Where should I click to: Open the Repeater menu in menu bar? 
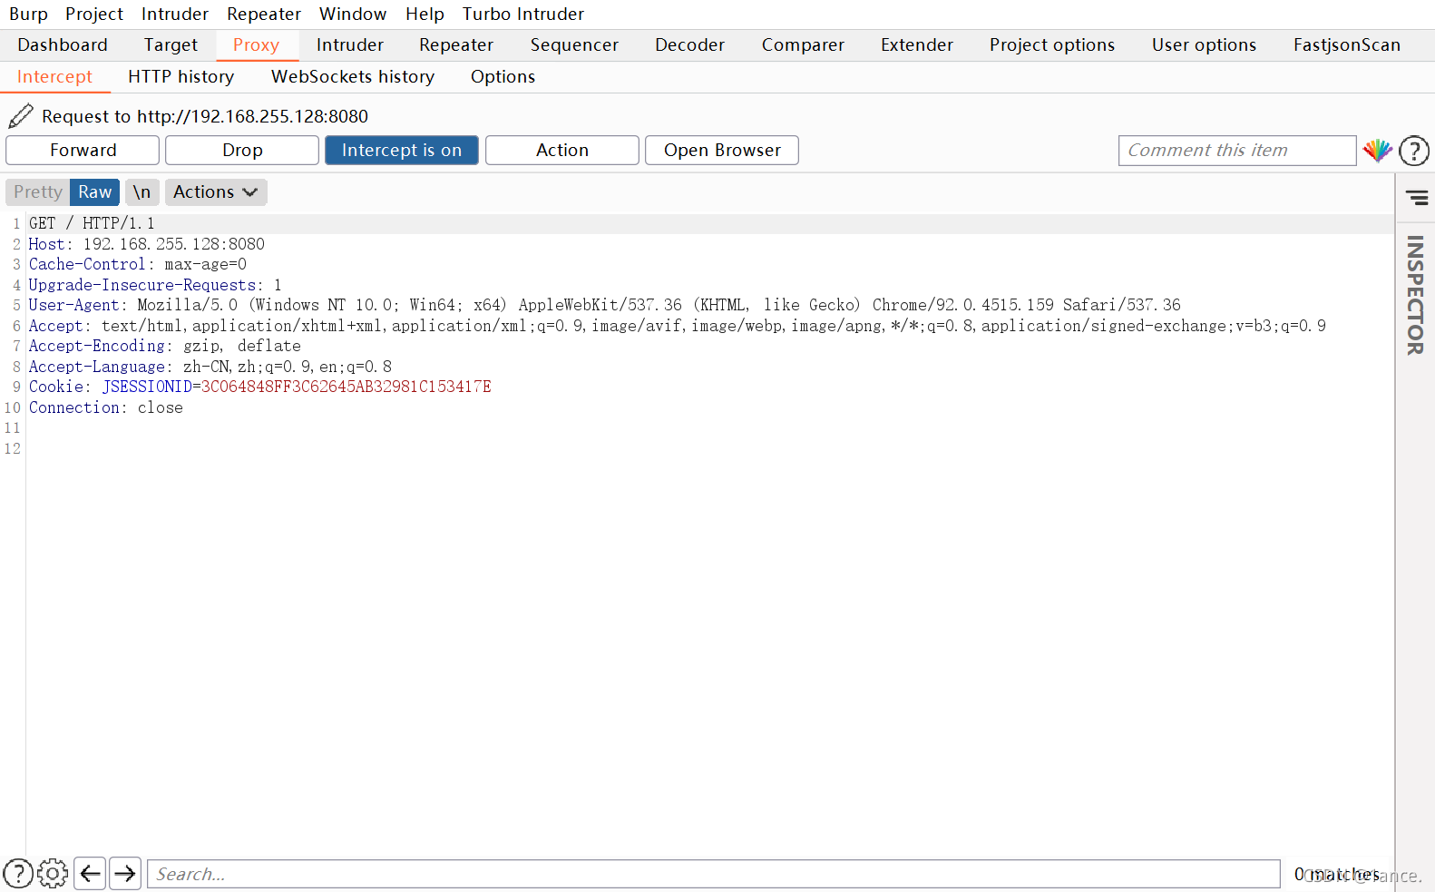pos(264,14)
